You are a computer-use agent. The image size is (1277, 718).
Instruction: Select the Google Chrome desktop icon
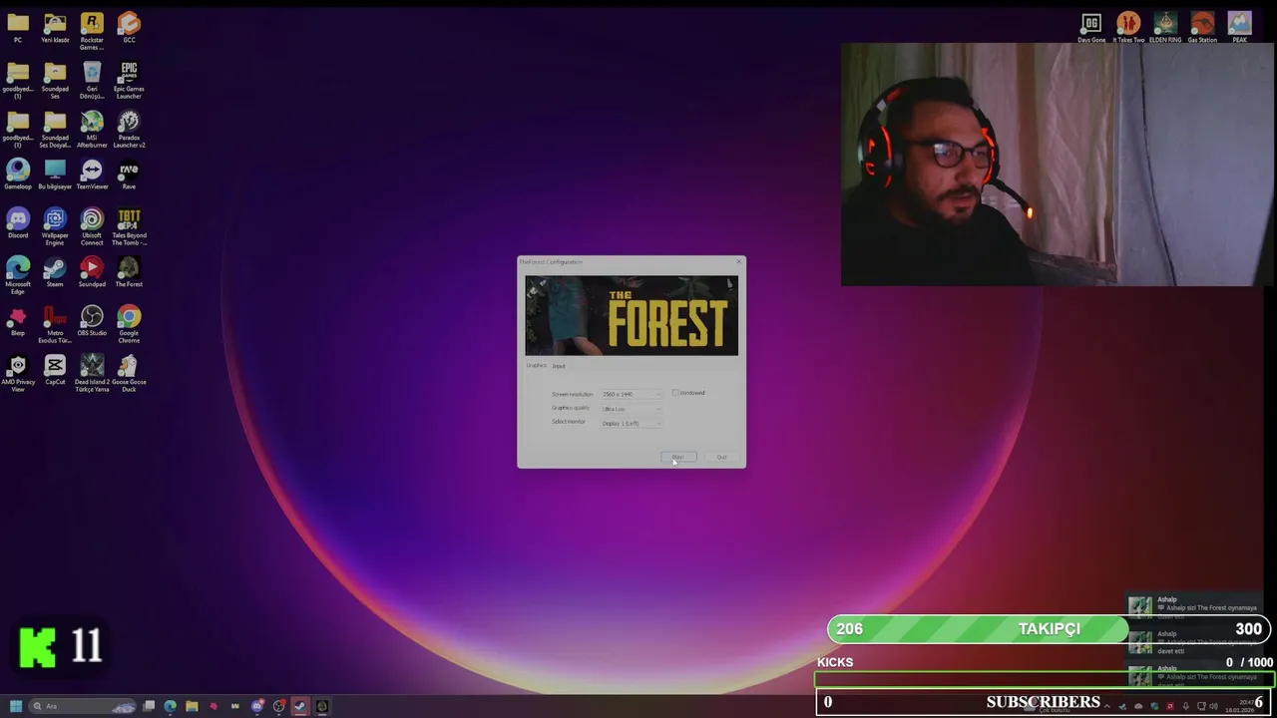[x=129, y=324]
